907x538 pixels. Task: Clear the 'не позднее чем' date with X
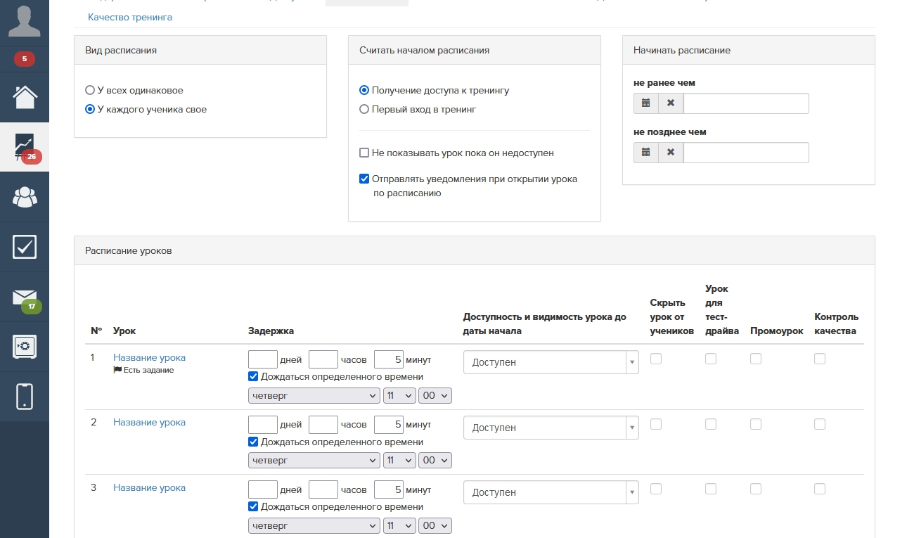click(x=670, y=153)
